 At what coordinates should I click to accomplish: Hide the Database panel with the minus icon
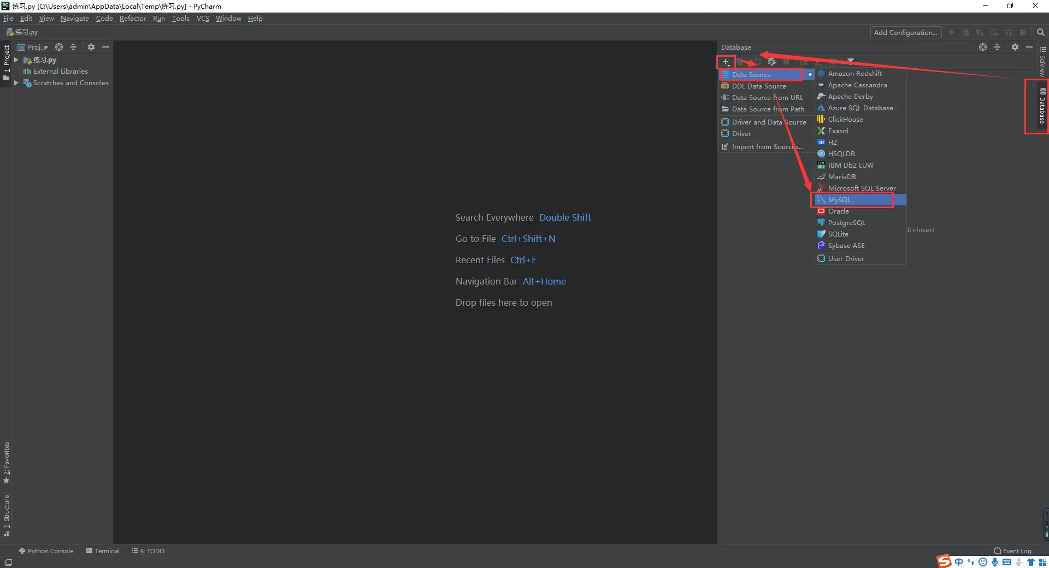point(1029,47)
